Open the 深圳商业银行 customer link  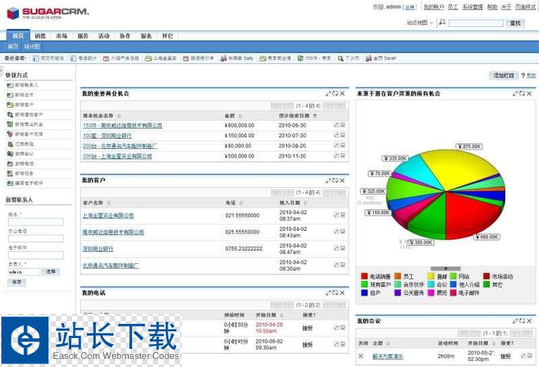98,248
